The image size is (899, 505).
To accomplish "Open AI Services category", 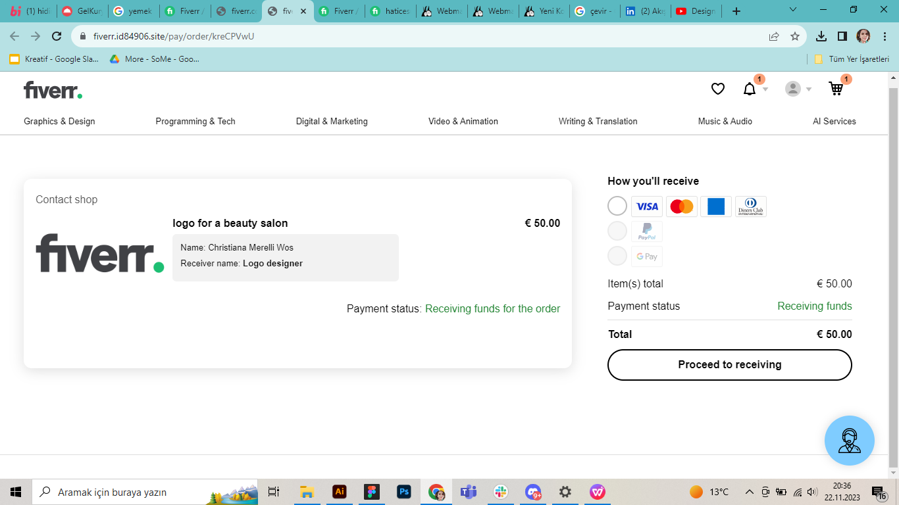I will (x=835, y=121).
